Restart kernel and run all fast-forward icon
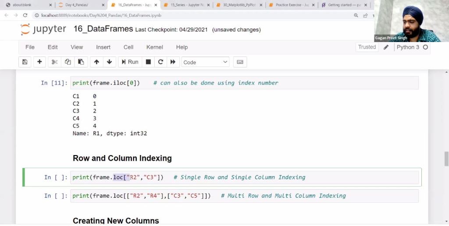 coord(173,62)
